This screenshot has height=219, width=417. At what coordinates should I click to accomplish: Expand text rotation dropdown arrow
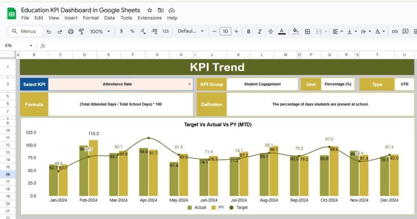pyautogui.click(x=384, y=31)
